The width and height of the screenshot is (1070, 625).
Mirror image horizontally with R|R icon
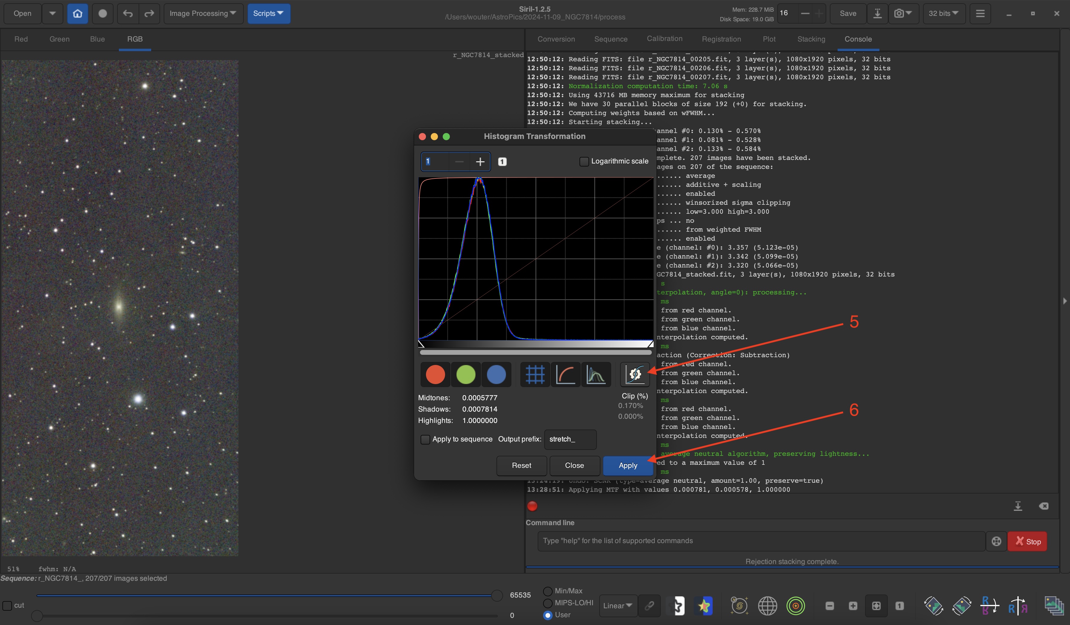tap(1018, 606)
